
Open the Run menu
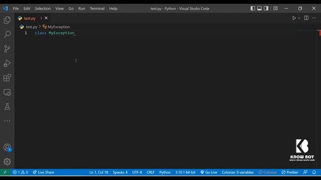(82, 8)
